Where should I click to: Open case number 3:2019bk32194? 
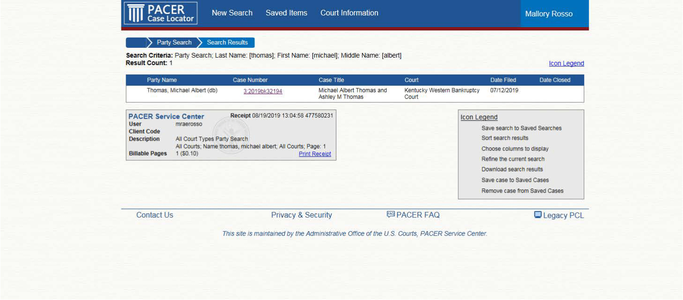263,91
